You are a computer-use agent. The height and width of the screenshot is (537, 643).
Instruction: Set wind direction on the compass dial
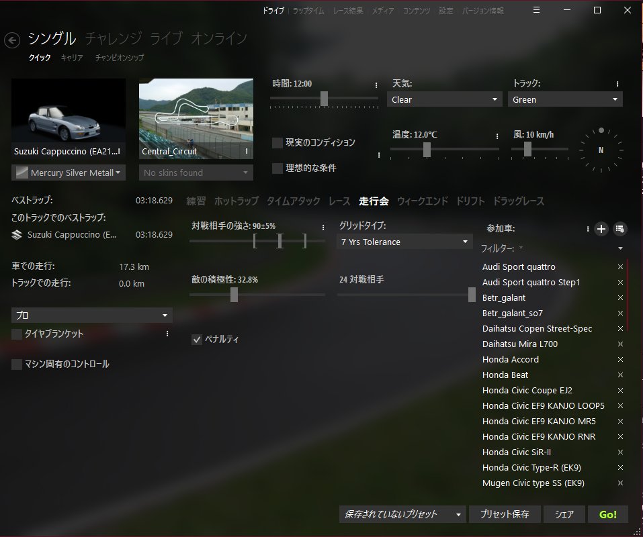601,150
